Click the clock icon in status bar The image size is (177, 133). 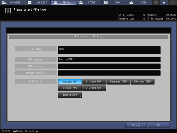tap(2, 131)
